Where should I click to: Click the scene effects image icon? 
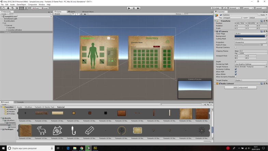point(85,14)
